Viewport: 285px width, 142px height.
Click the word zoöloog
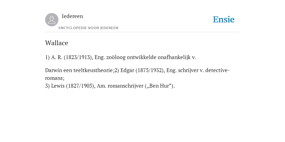tap(116, 57)
